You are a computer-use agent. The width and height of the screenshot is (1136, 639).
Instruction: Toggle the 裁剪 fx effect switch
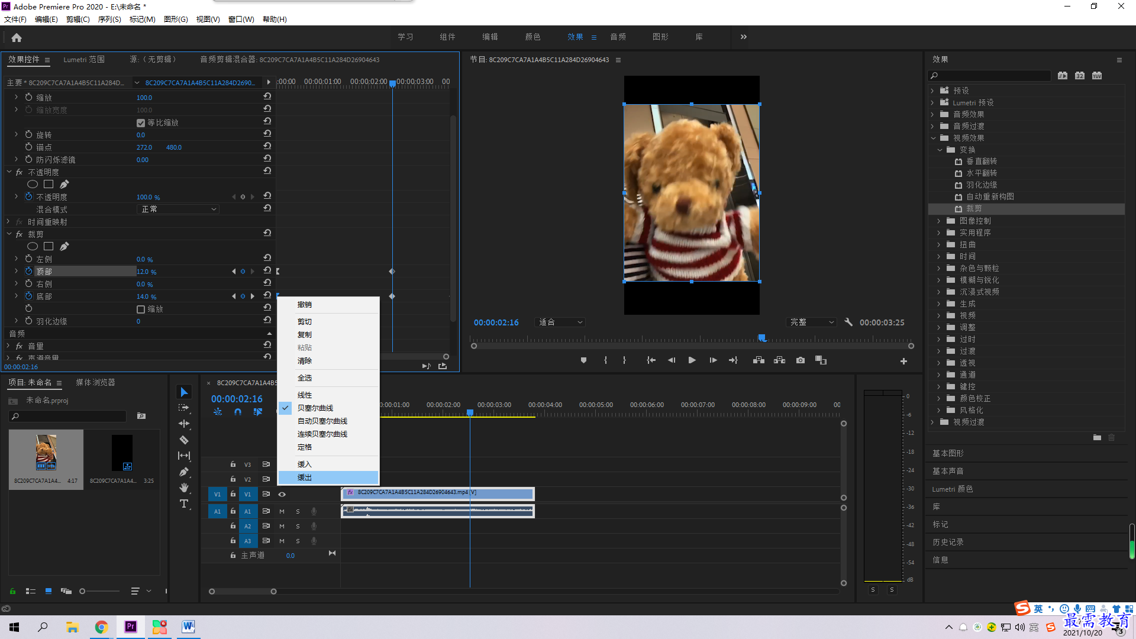pyautogui.click(x=19, y=234)
